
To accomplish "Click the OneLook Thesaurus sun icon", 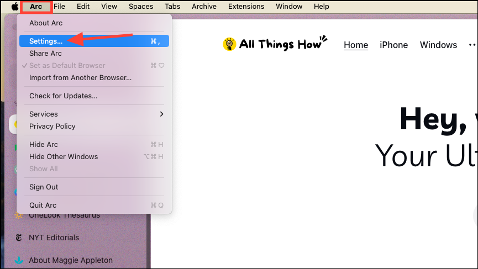I will pos(19,215).
